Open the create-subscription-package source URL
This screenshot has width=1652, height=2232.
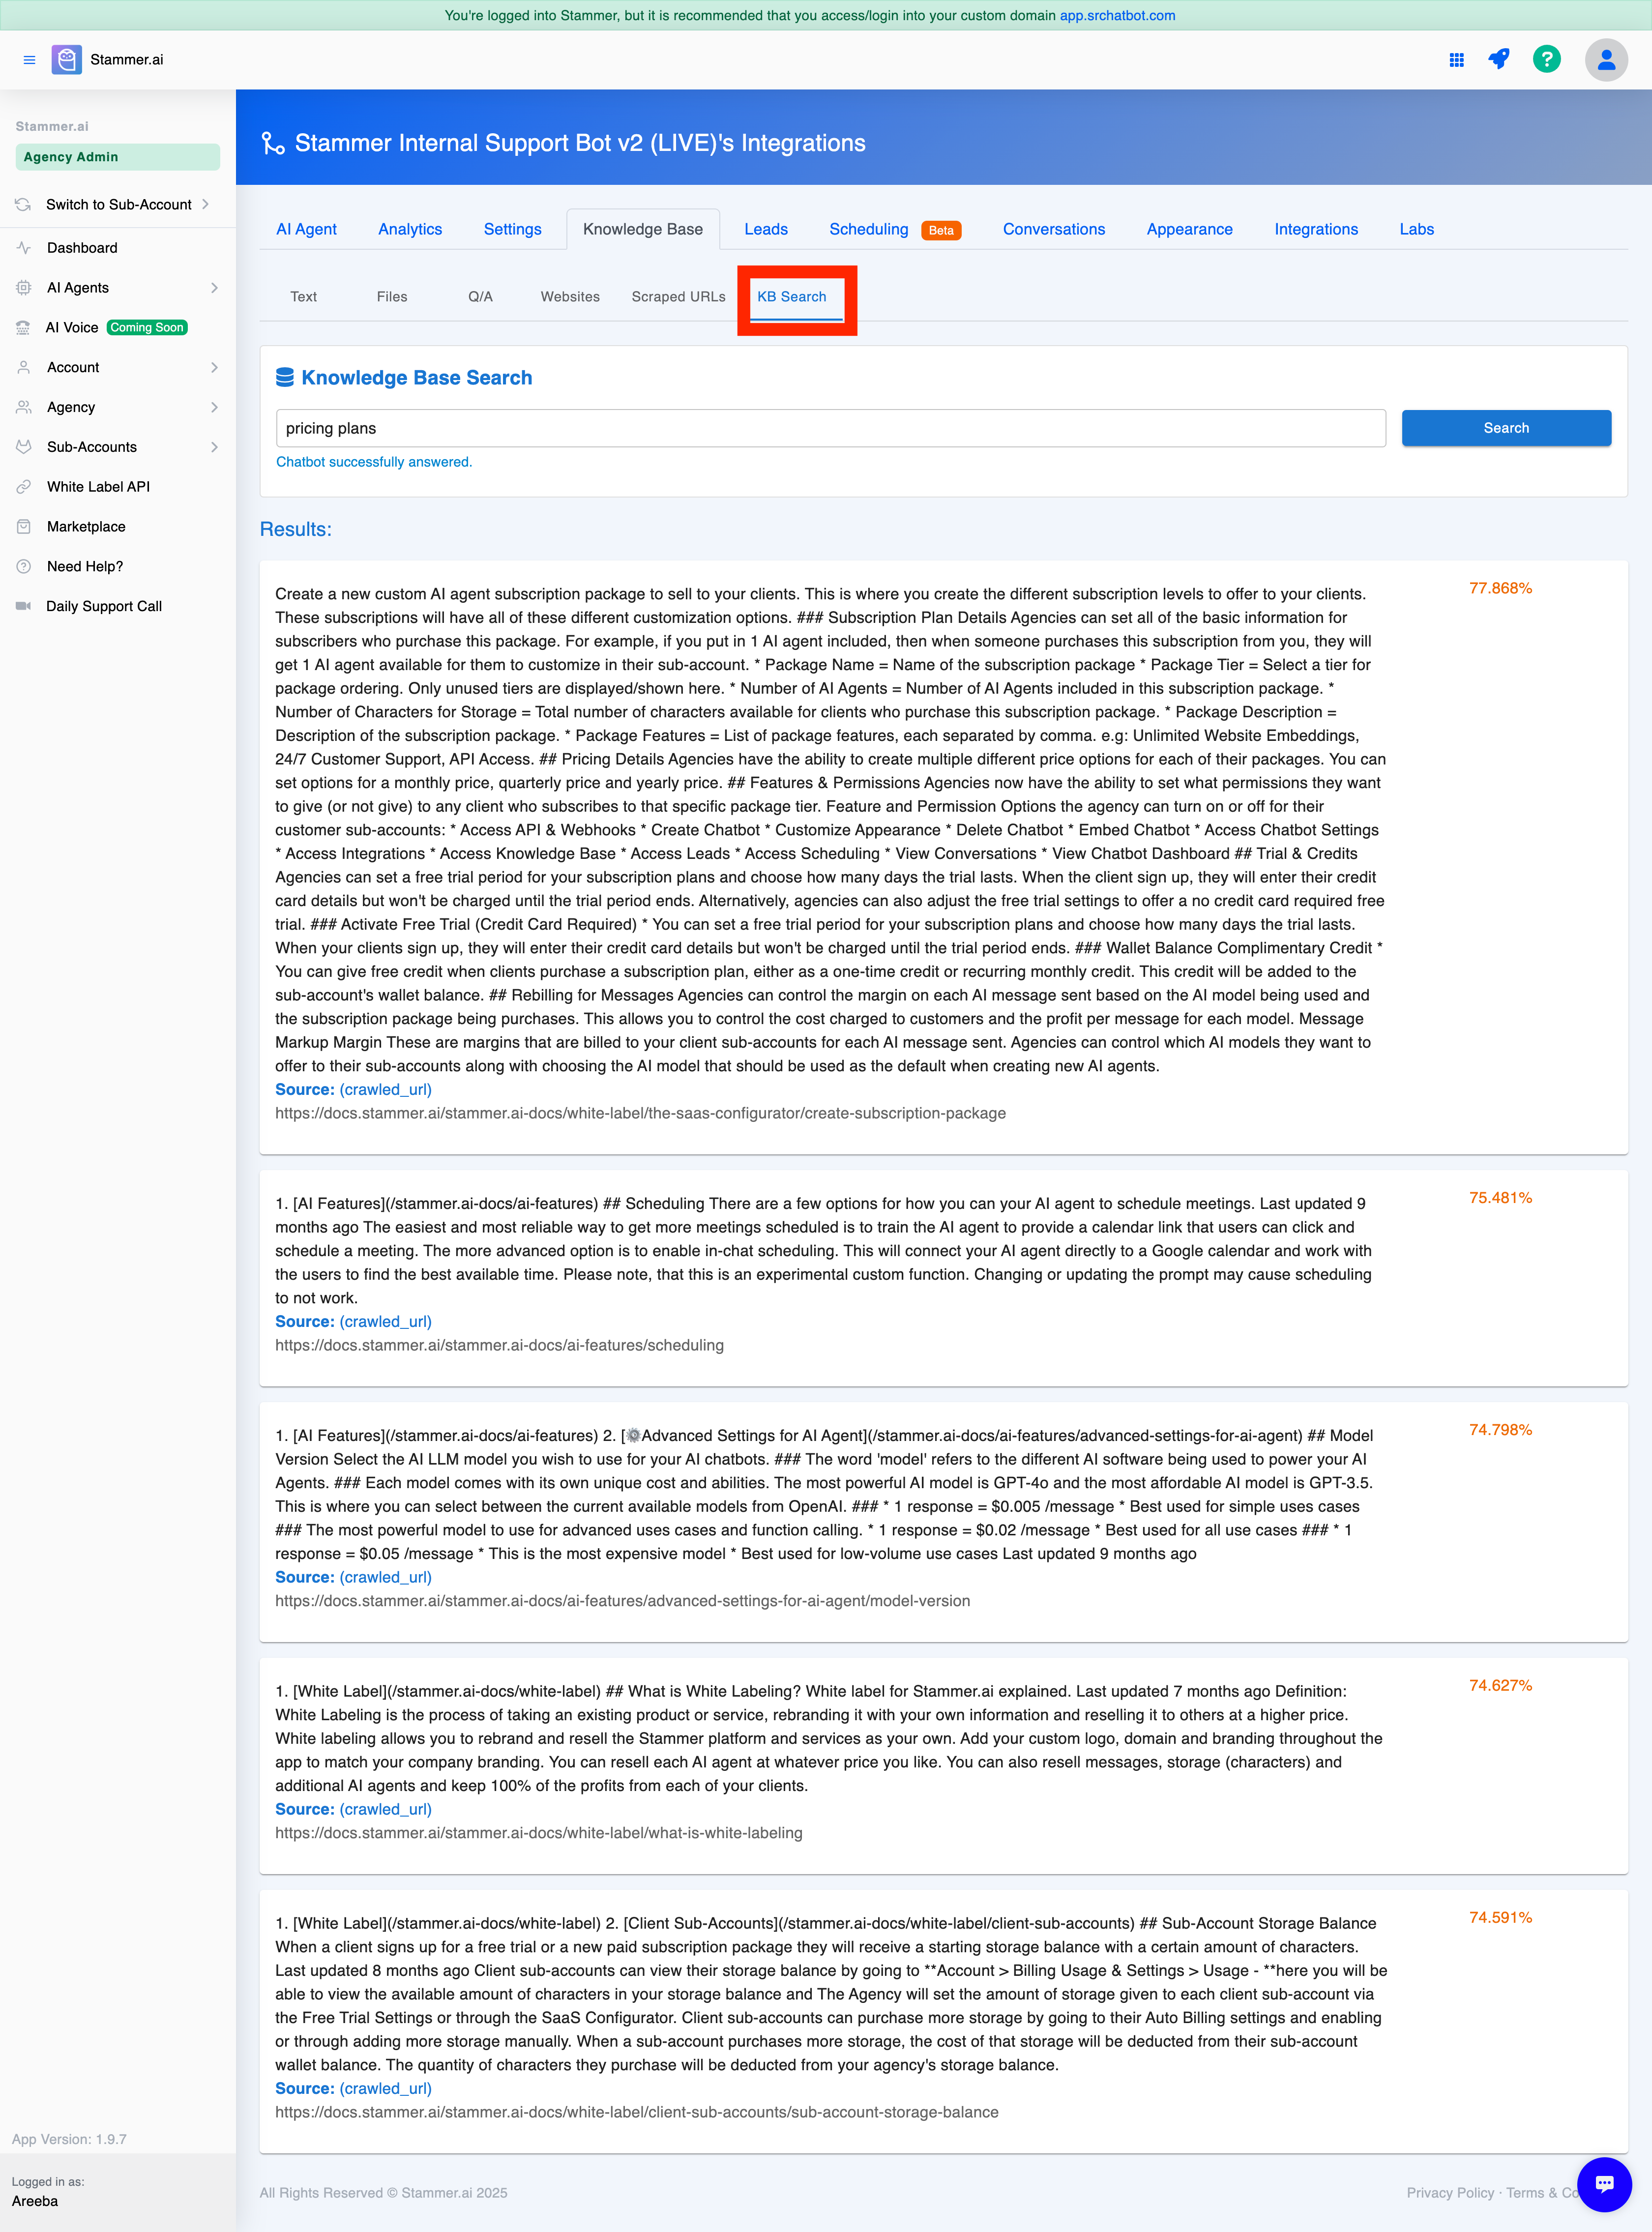click(x=640, y=1113)
